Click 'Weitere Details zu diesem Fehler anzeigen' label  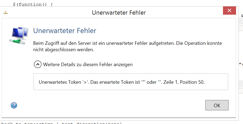point(88,64)
